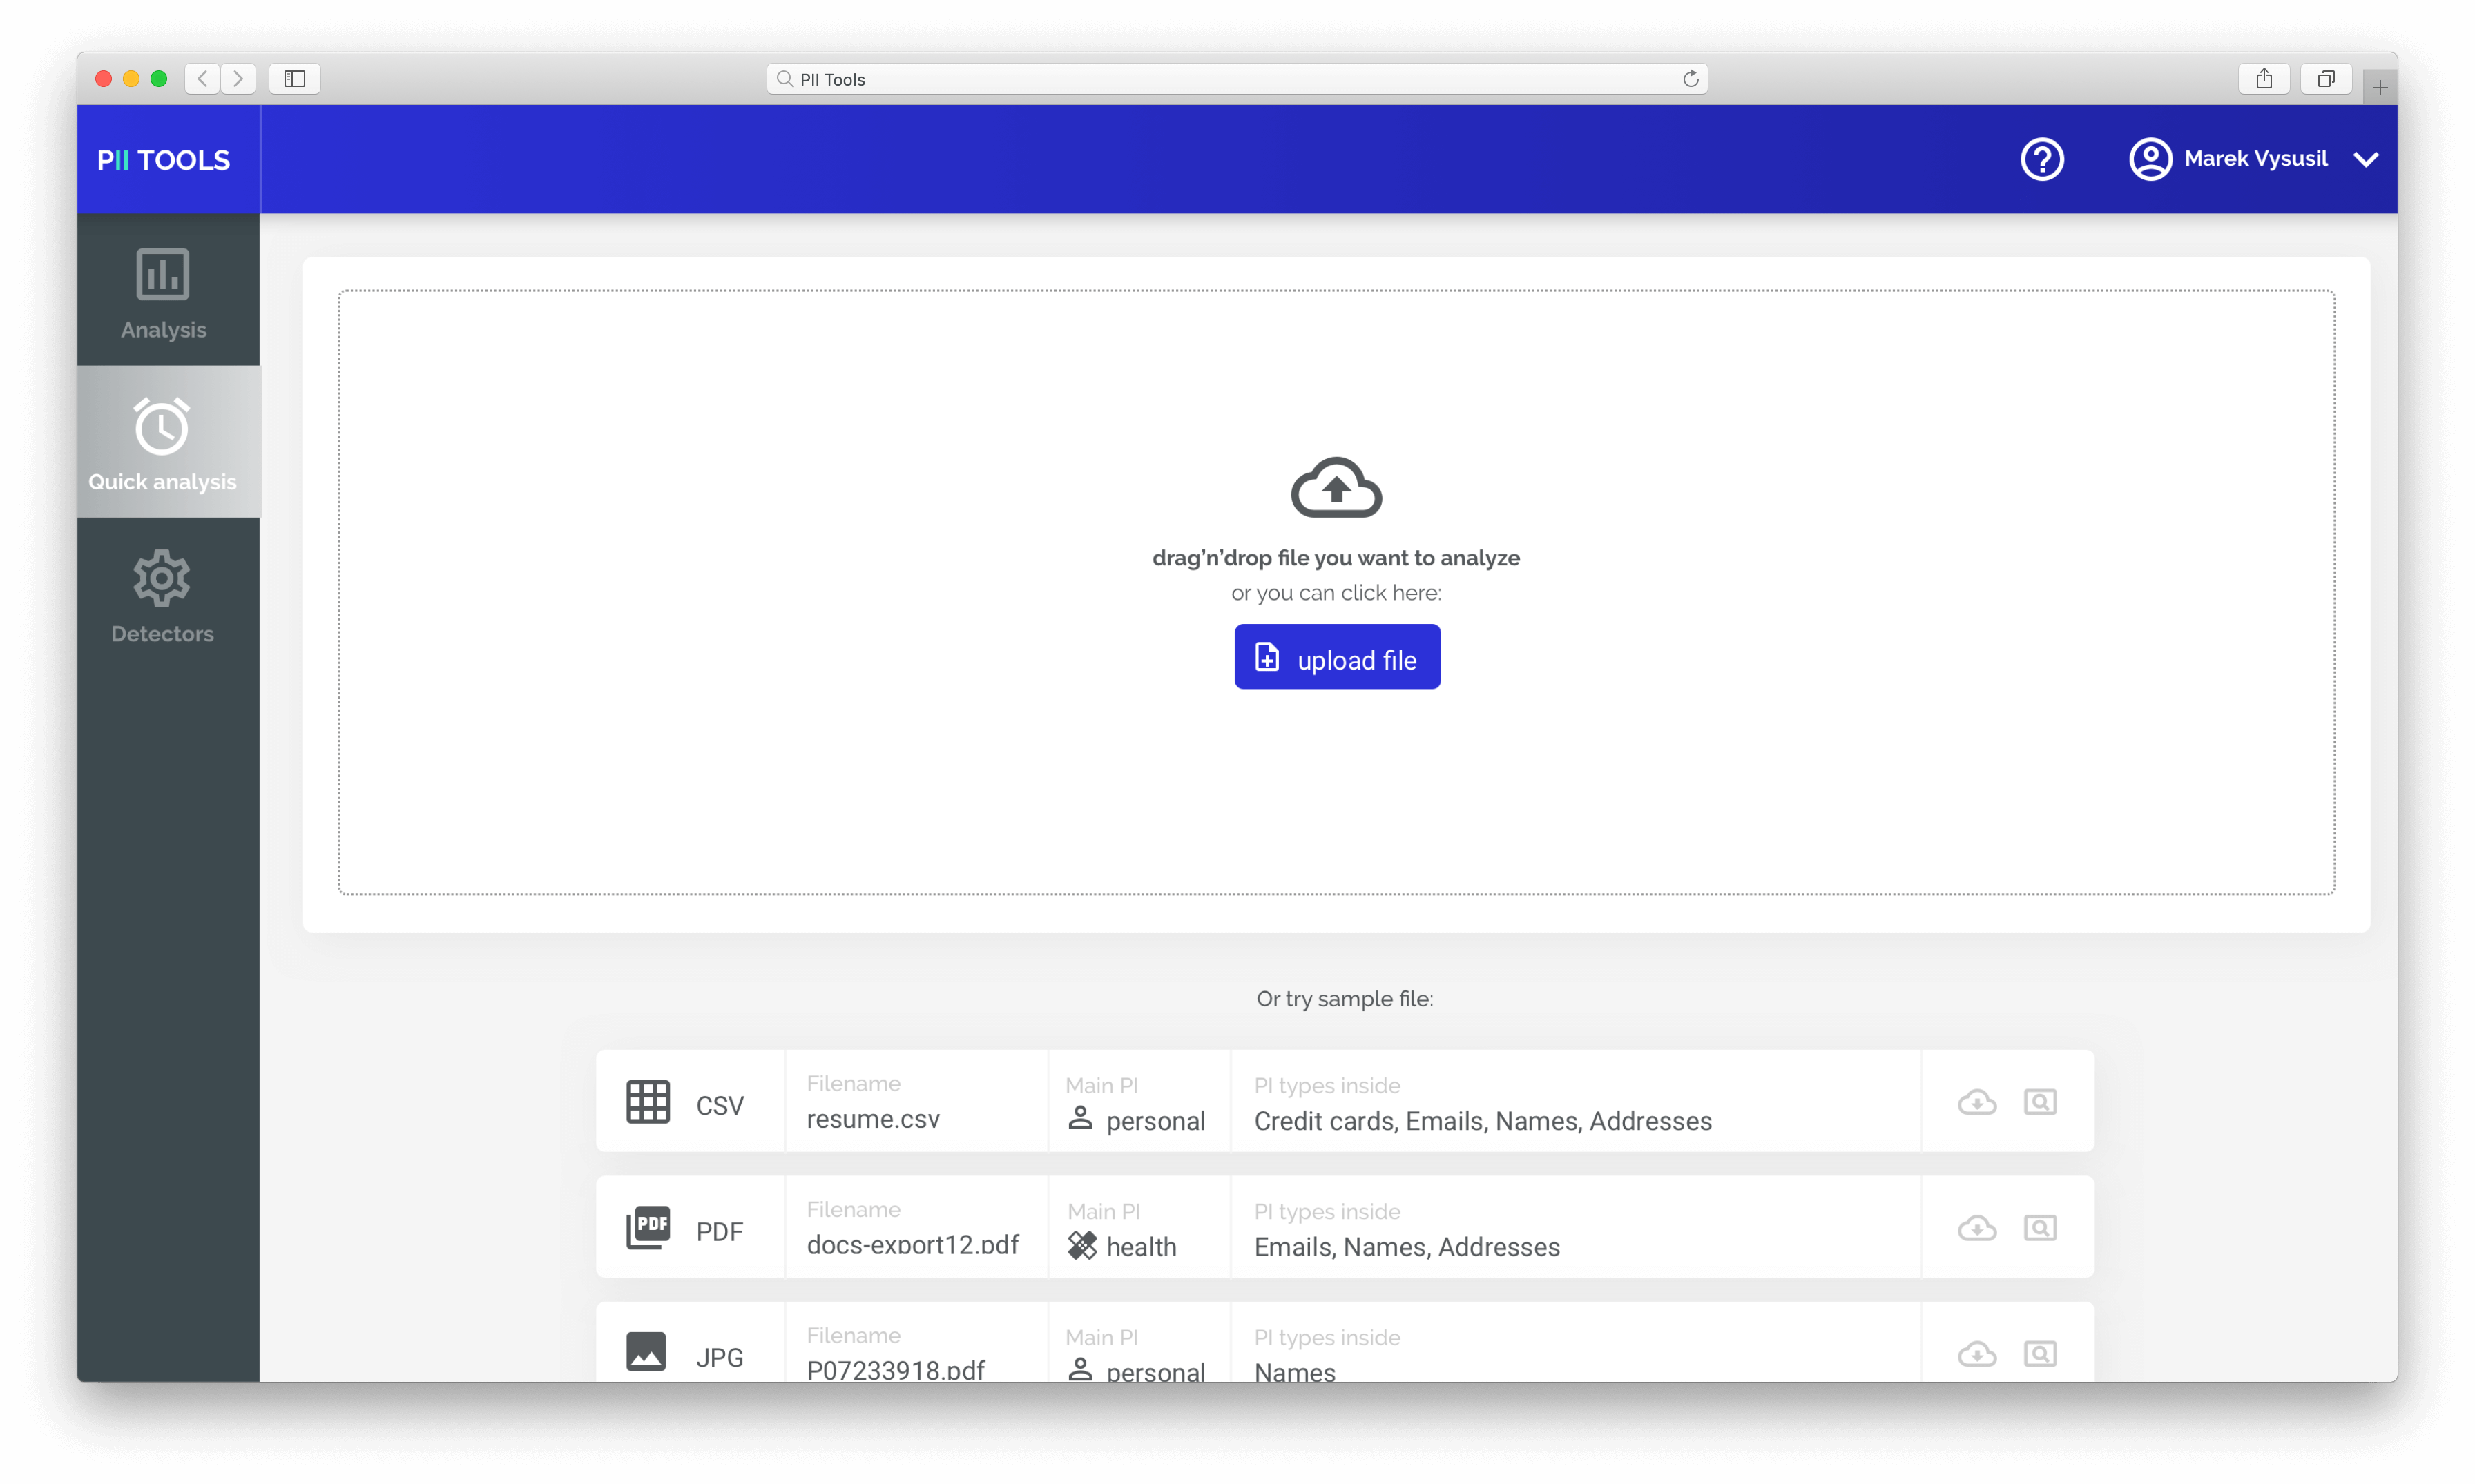The height and width of the screenshot is (1484, 2475).
Task: Click 'Credit cards, Emails, Names, Addresses' text
Action: pyautogui.click(x=1483, y=1121)
